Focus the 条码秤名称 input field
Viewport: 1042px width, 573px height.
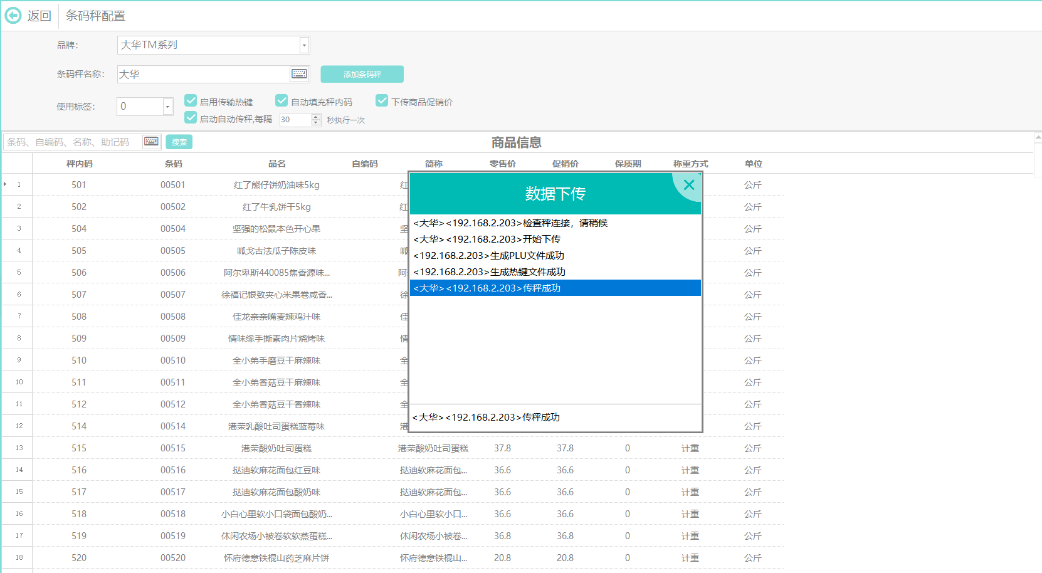pos(204,74)
